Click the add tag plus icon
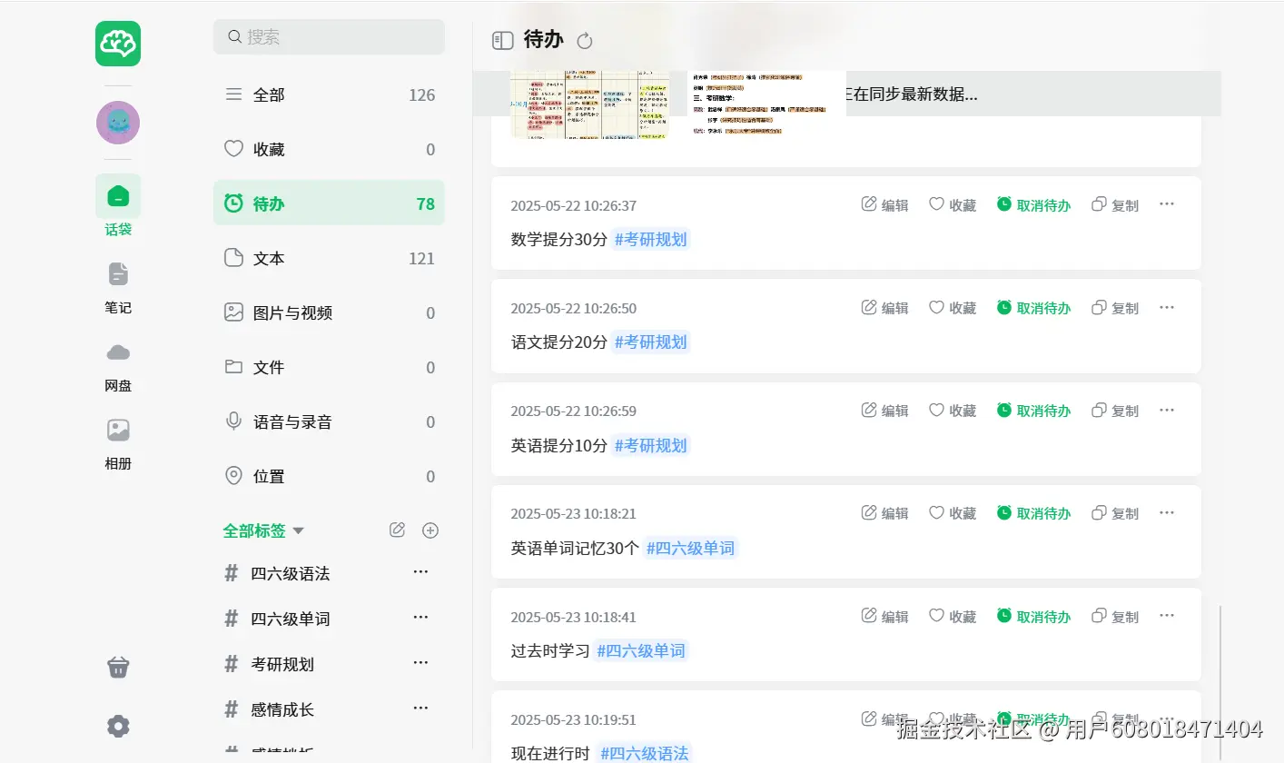 (x=430, y=530)
